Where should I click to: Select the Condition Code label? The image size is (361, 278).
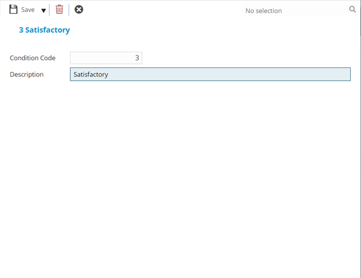[x=32, y=58]
